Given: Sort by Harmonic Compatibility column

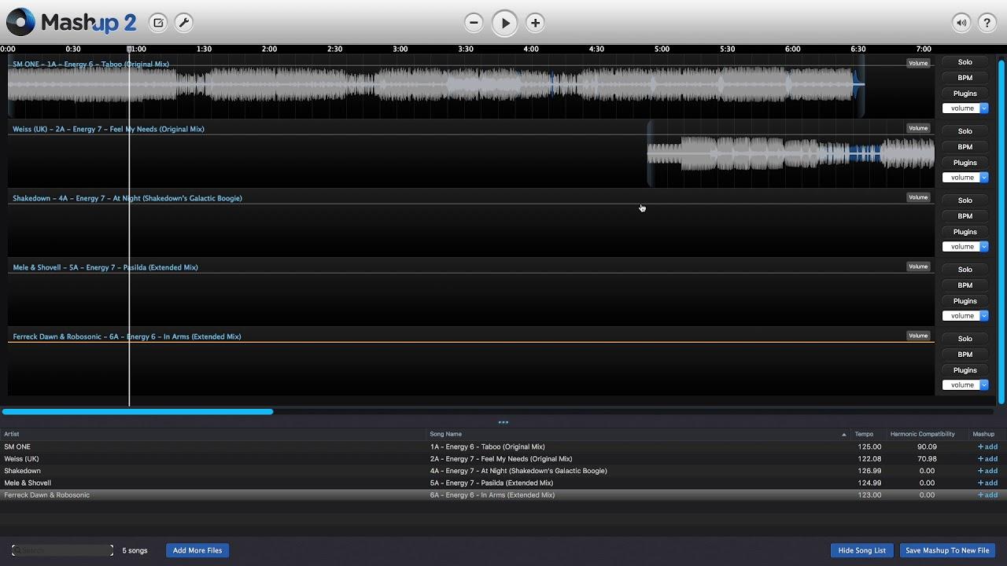Looking at the screenshot, I should pos(927,434).
